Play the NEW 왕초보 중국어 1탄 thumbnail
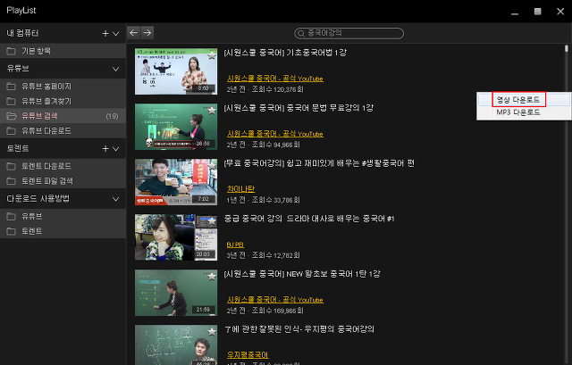 click(x=176, y=293)
